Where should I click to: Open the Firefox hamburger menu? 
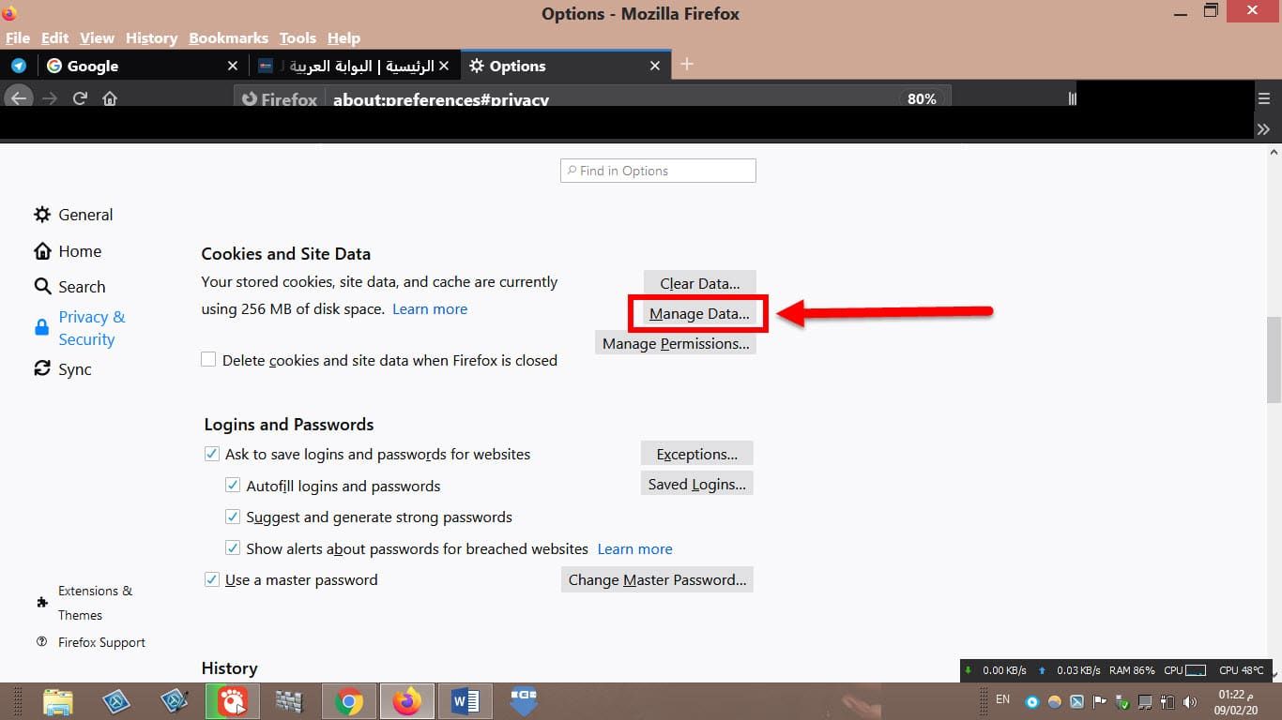tap(1263, 98)
